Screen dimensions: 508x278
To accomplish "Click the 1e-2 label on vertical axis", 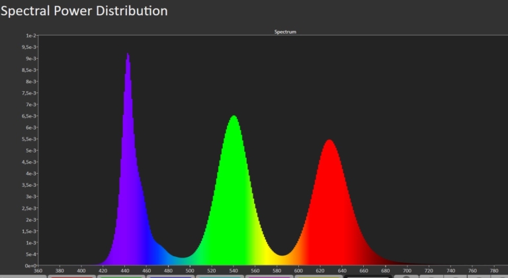I will 30,36.
